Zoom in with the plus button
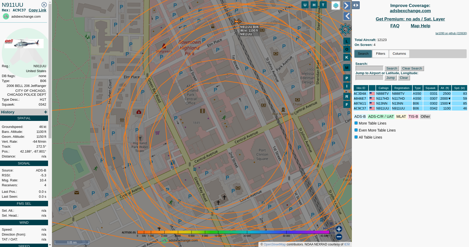The width and height of the screenshot is (469, 247). tap(339, 229)
